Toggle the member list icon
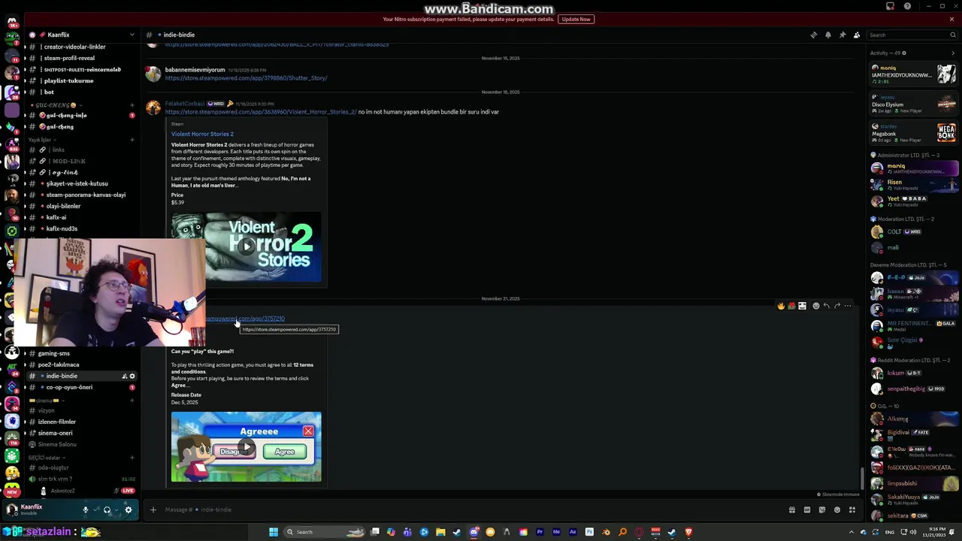 856,35
